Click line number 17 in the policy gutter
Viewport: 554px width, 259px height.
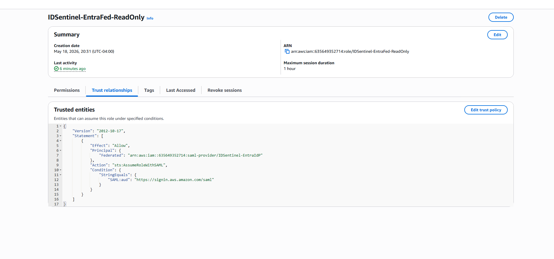coord(56,204)
